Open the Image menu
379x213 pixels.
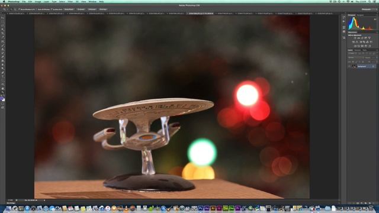tap(38, 1)
